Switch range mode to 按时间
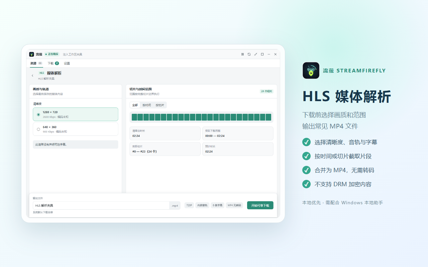This screenshot has width=428, height=267. [x=147, y=105]
